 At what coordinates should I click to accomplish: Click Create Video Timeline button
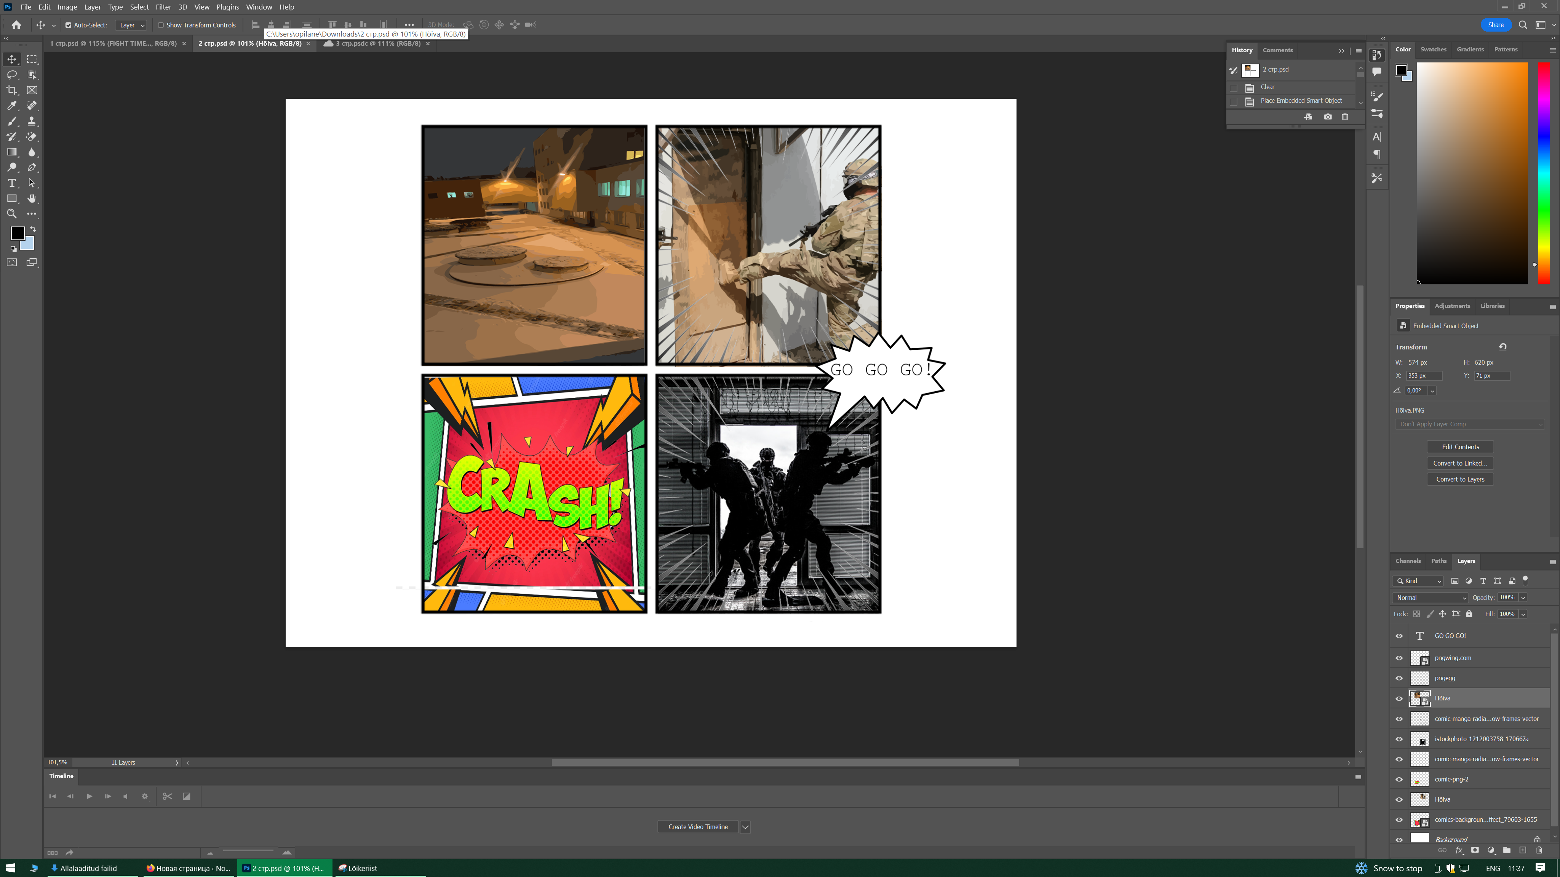[698, 827]
